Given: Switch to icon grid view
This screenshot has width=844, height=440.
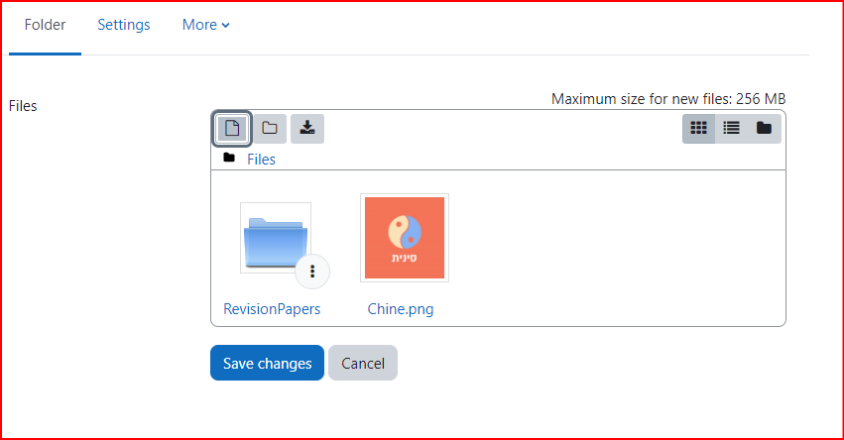Looking at the screenshot, I should [x=698, y=129].
